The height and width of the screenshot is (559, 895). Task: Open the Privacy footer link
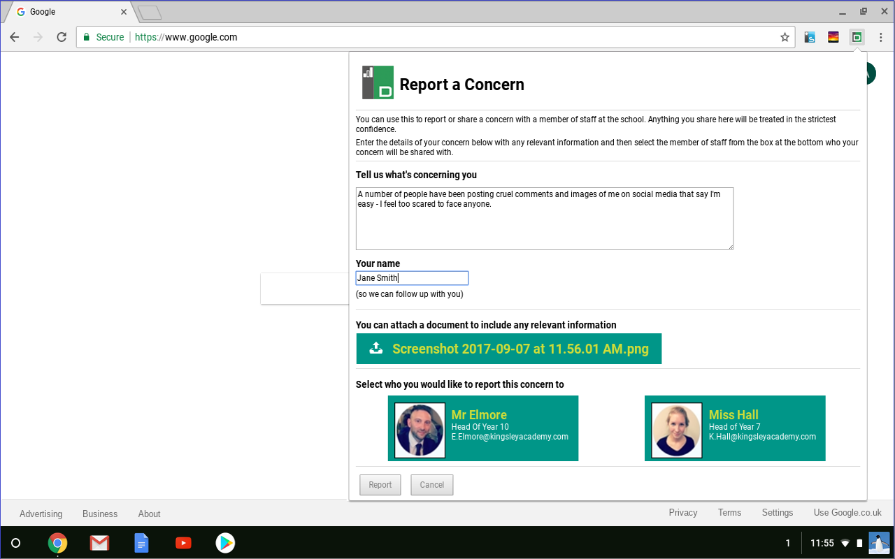683,512
